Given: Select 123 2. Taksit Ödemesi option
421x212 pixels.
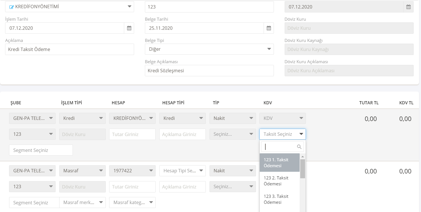Looking at the screenshot, I should (279, 181).
